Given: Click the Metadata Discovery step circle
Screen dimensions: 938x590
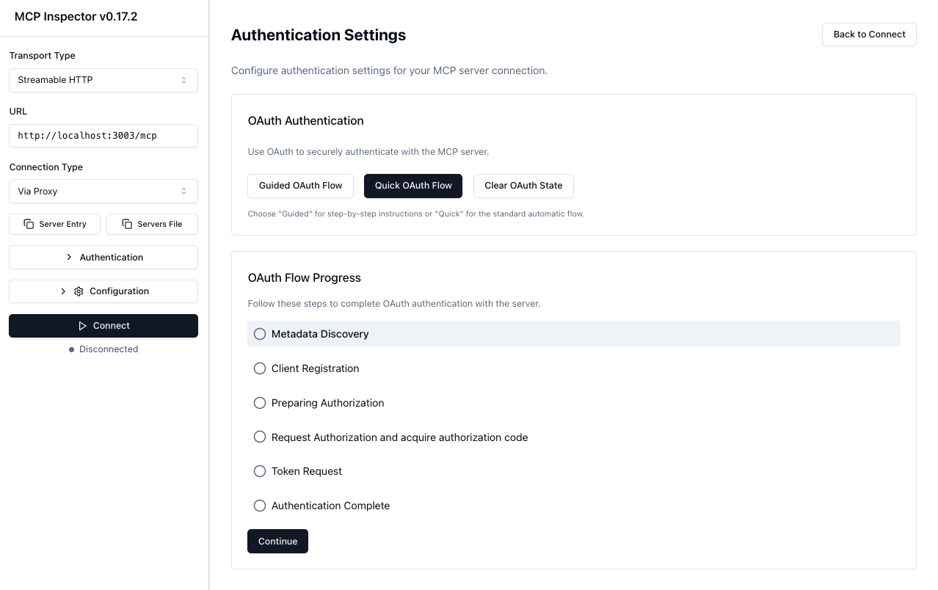Looking at the screenshot, I should 260,334.
